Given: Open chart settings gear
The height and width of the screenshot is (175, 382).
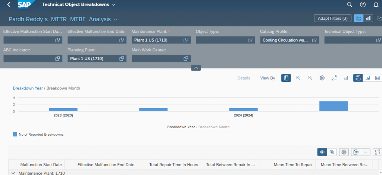Looking at the screenshot, I should [322, 78].
